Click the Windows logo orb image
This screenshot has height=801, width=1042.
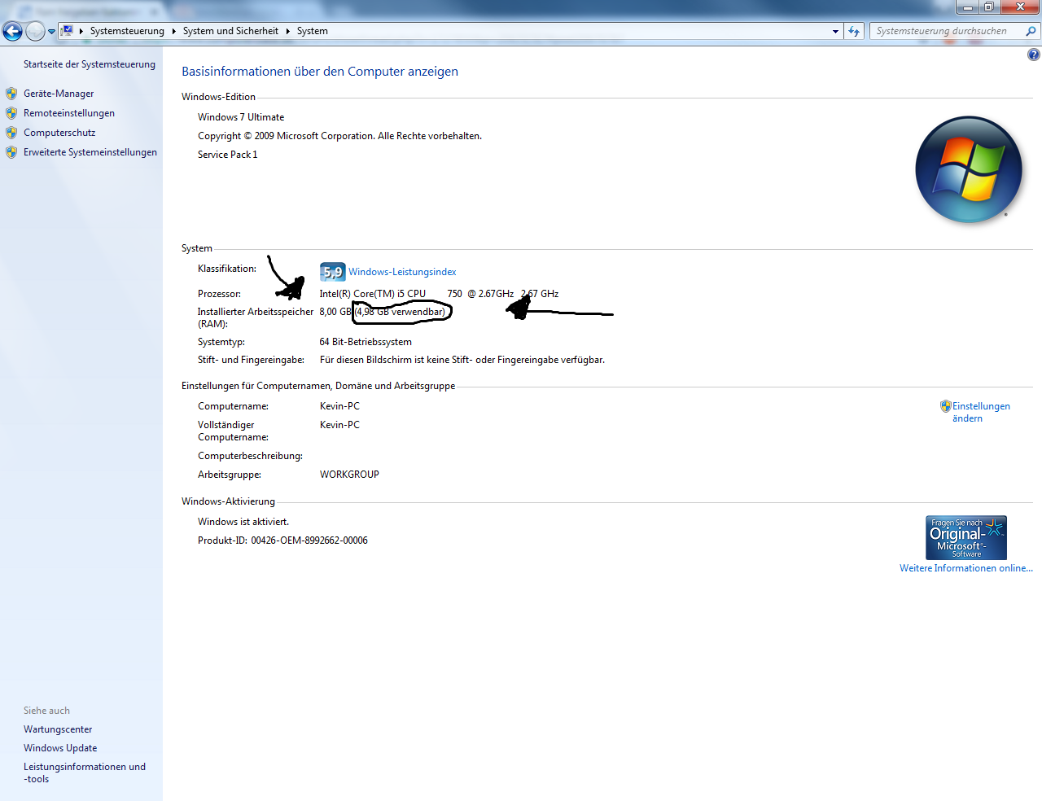(x=969, y=170)
